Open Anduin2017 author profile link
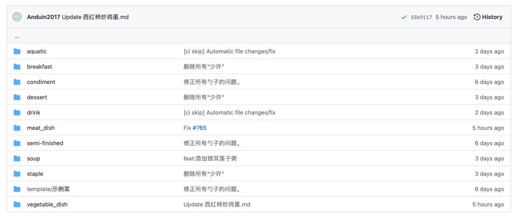 [x=44, y=17]
